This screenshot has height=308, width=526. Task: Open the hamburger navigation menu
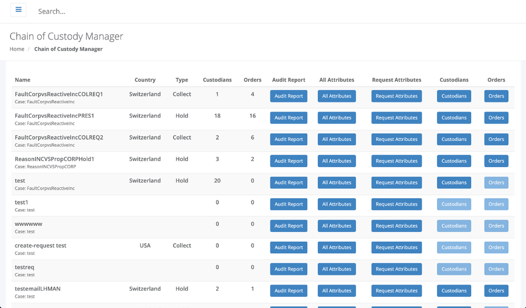tap(18, 9)
